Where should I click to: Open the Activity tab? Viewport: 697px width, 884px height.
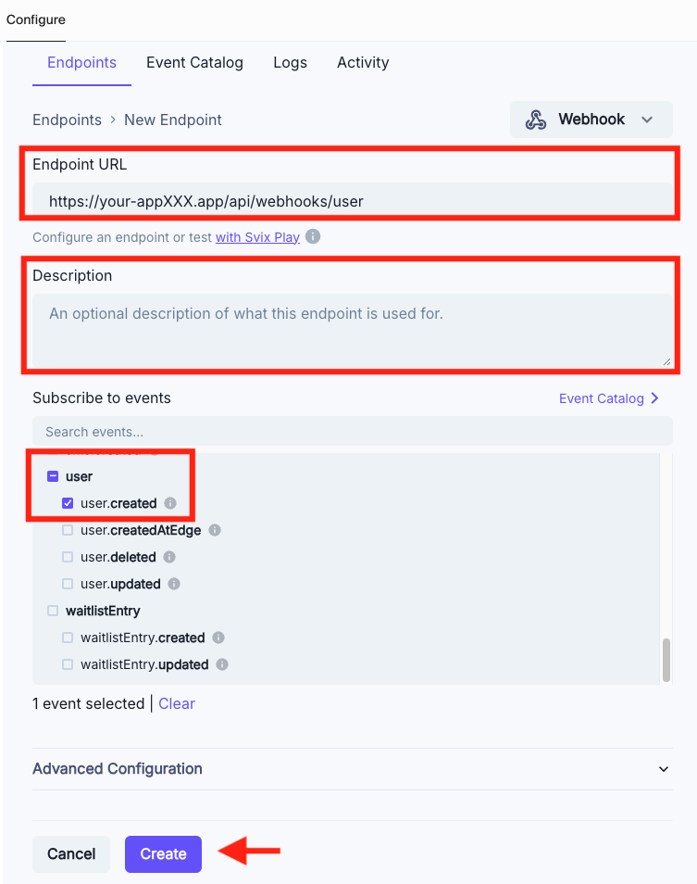click(x=362, y=62)
